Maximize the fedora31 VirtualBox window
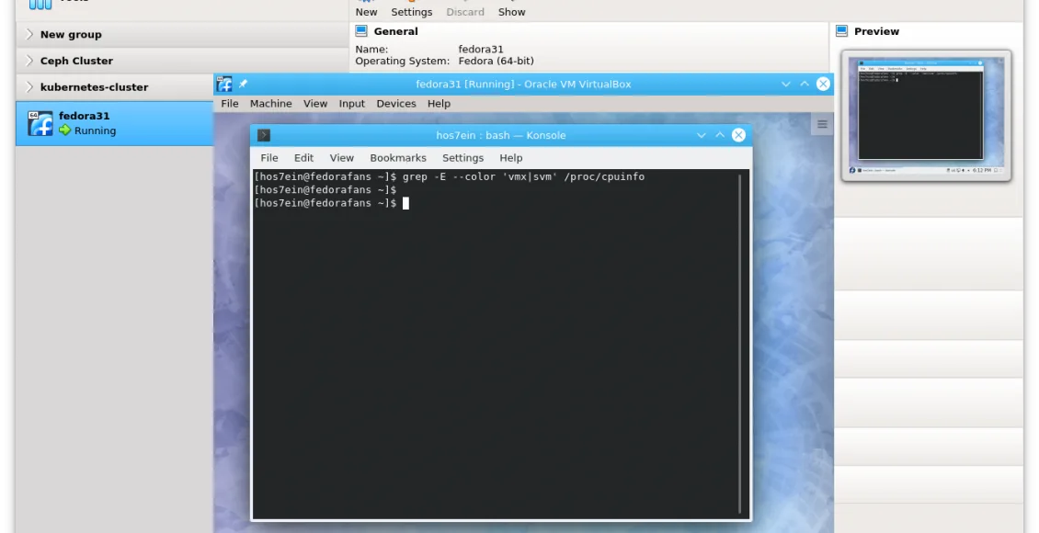1039x533 pixels. (805, 85)
